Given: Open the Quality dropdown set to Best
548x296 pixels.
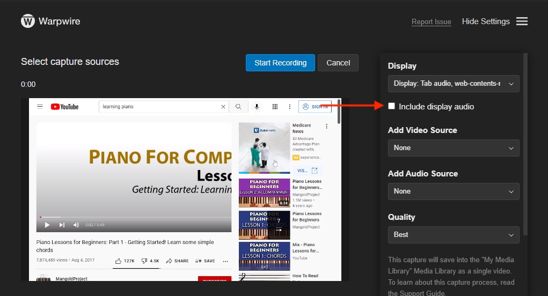Looking at the screenshot, I should 454,235.
